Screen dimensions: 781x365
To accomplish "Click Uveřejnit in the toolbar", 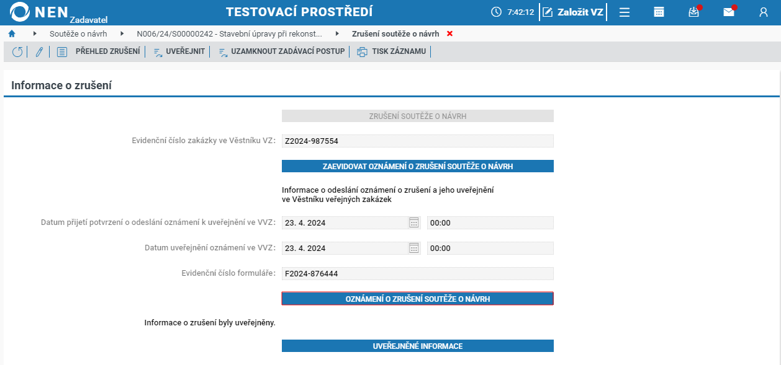I will click(x=179, y=51).
